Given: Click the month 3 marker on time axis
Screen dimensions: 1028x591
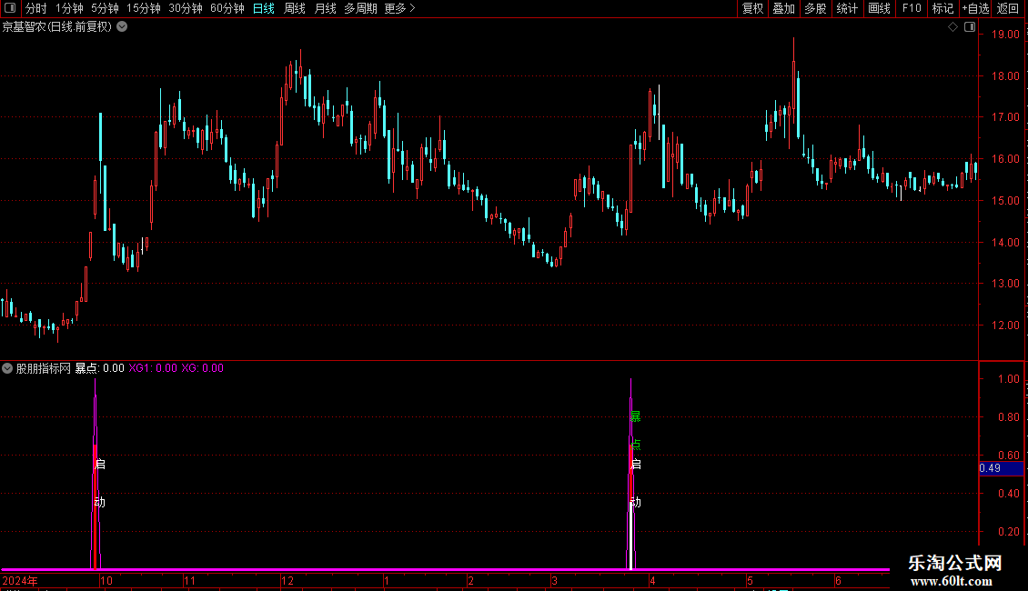Looking at the screenshot, I should (x=555, y=580).
